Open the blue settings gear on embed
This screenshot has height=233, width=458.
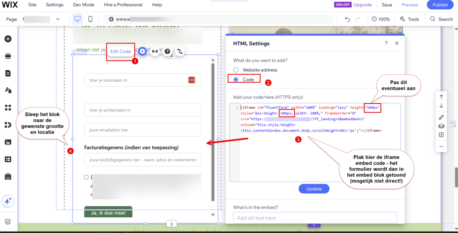pos(142,51)
